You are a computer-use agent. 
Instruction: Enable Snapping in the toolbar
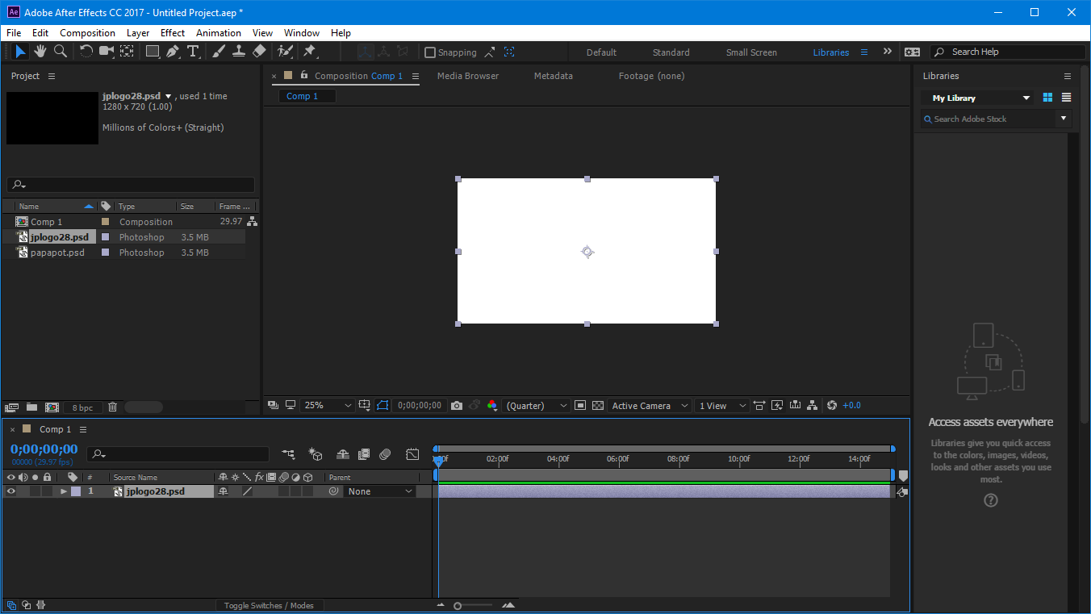pyautogui.click(x=431, y=52)
